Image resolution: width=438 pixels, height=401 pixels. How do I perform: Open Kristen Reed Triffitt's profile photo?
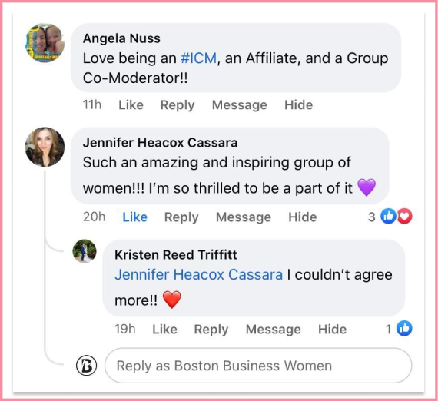tap(85, 251)
